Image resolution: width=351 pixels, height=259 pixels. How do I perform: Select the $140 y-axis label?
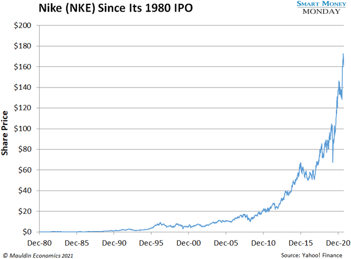point(22,87)
